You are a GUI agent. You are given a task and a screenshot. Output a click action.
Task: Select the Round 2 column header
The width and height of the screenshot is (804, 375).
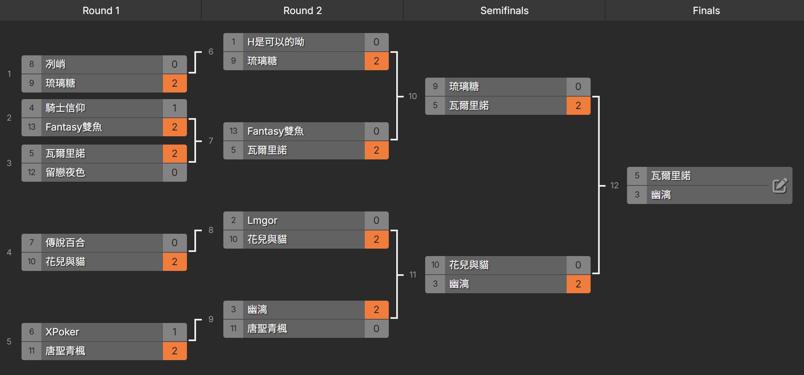(x=302, y=11)
